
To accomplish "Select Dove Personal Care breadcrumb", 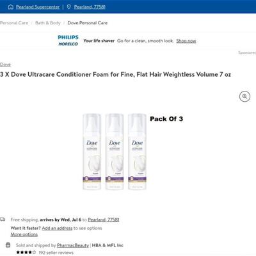I will pos(88,23).
